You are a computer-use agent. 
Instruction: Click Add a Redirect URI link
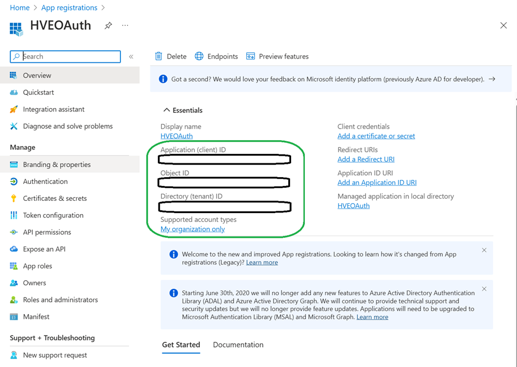[x=366, y=159]
